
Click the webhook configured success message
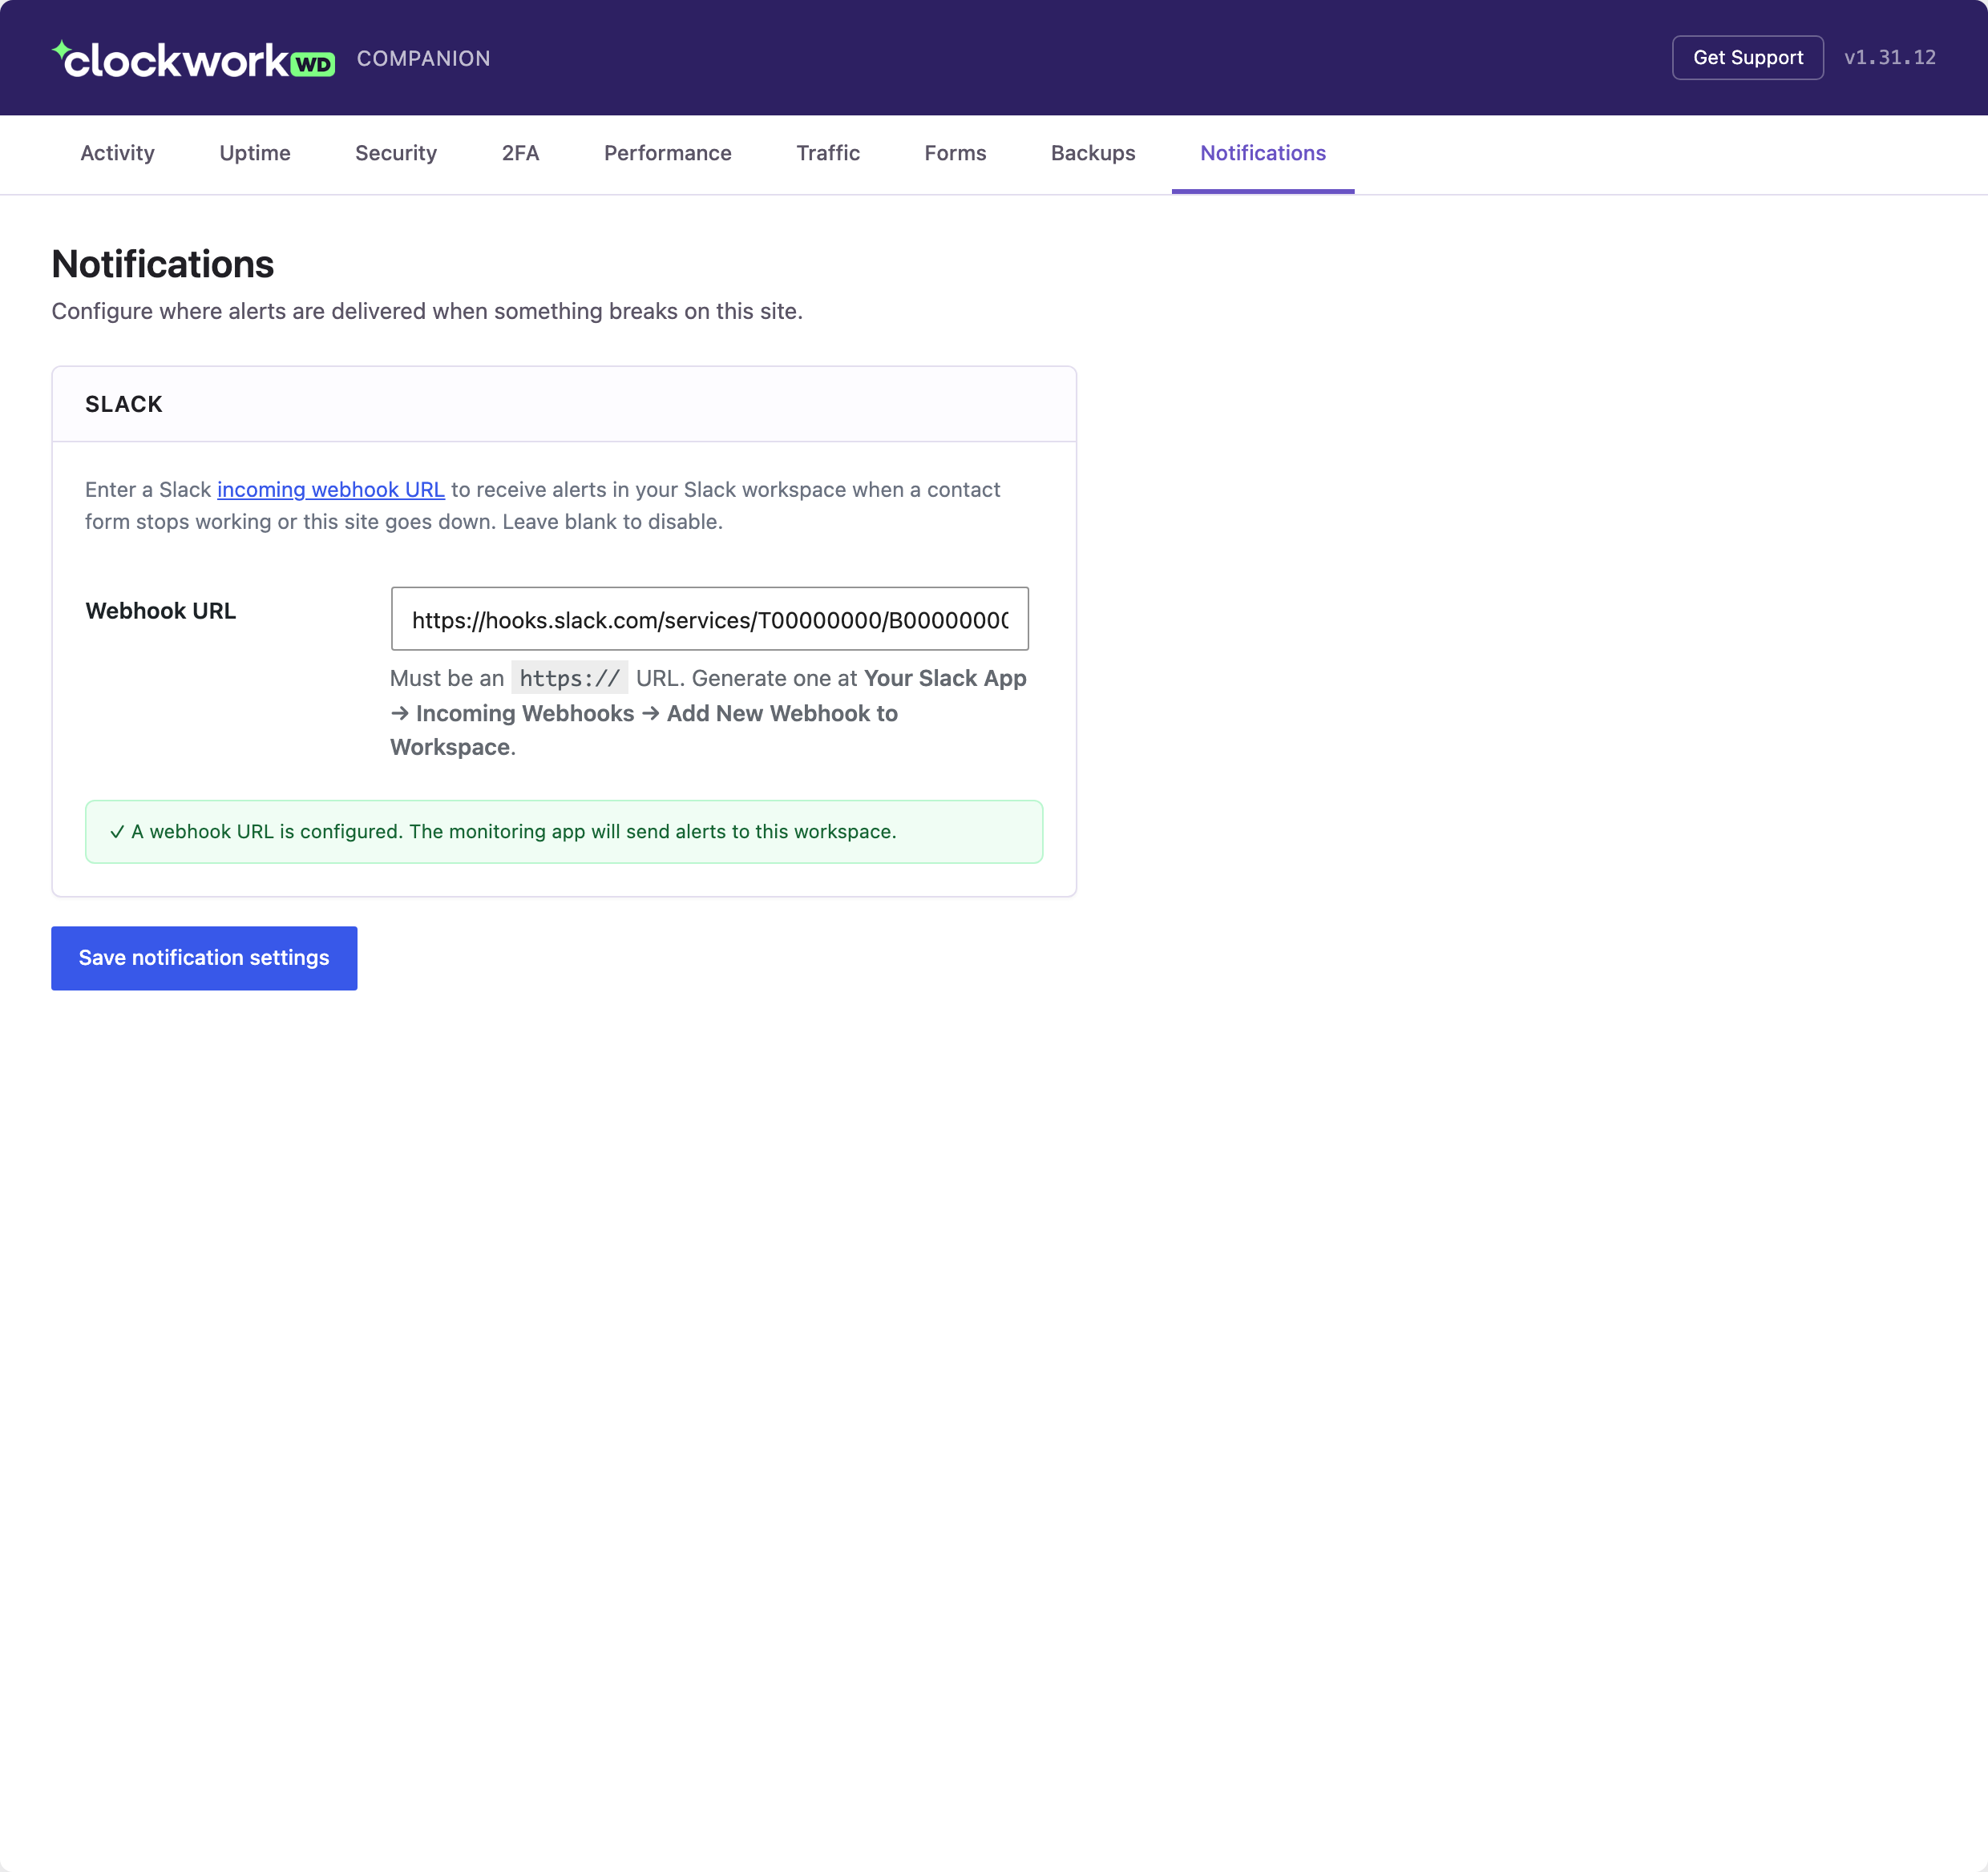point(564,832)
